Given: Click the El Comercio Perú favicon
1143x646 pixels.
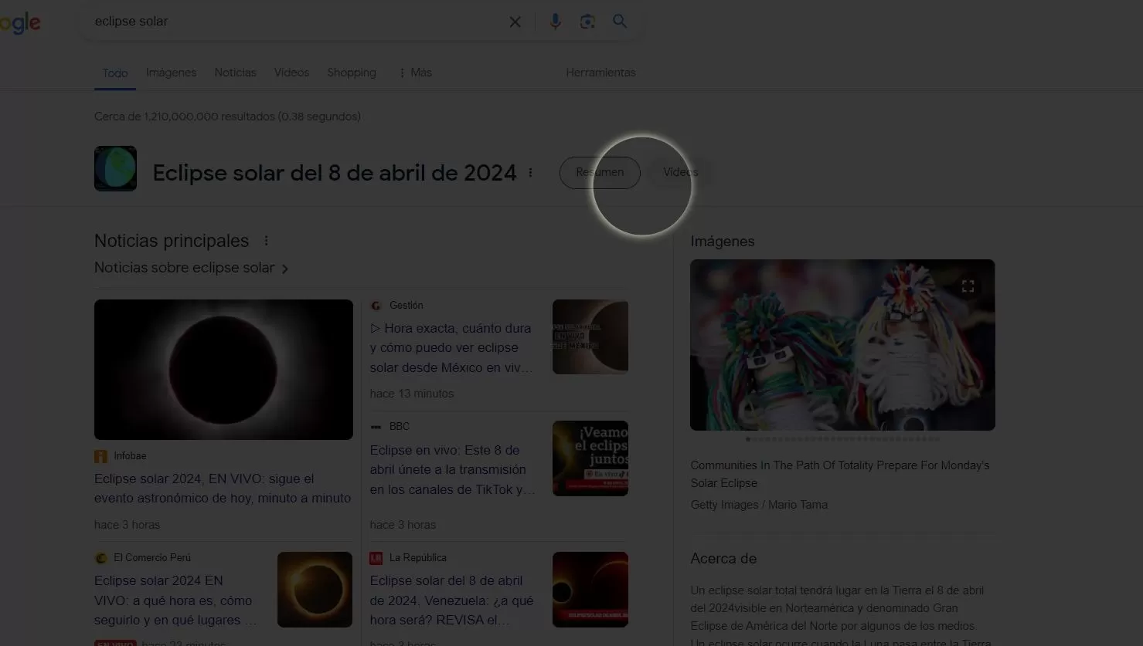Looking at the screenshot, I should (x=100, y=558).
